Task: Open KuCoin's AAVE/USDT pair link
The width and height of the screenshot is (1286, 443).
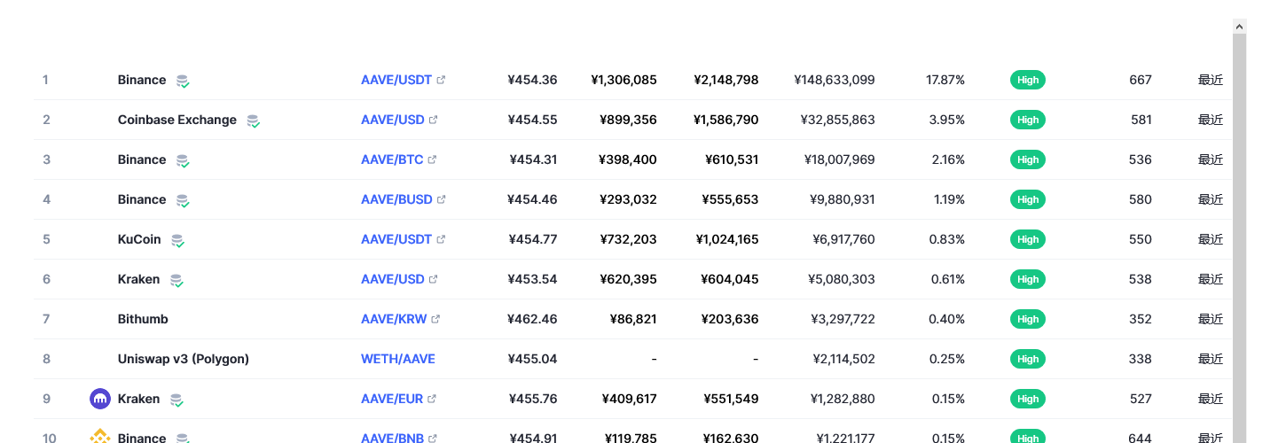Action: click(x=396, y=239)
